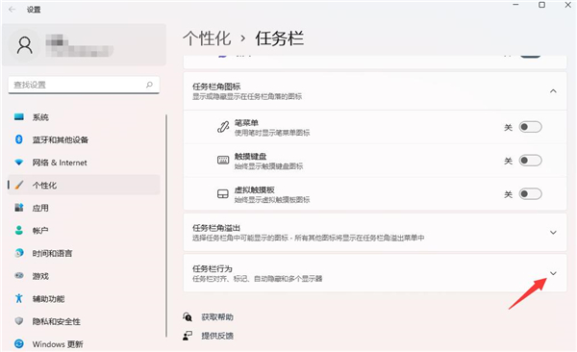Go to 个性化 breadcrumb
The height and width of the screenshot is (352, 577).
tap(207, 38)
